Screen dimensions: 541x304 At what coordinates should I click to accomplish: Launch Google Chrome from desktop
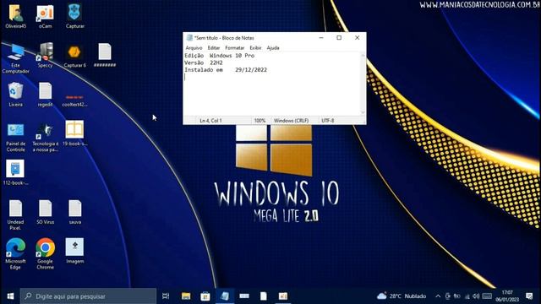[x=45, y=253]
